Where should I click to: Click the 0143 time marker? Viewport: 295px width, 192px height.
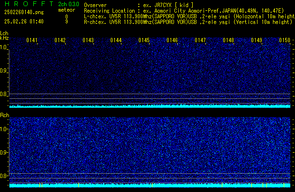click(x=88, y=40)
